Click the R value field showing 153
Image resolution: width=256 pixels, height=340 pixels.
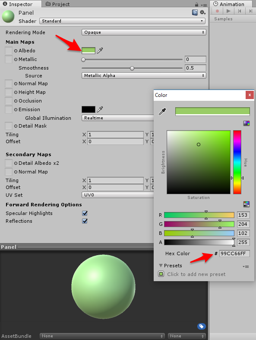click(243, 215)
